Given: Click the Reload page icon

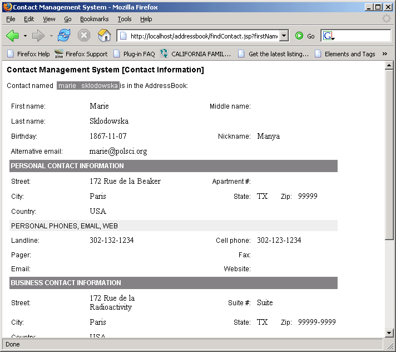Looking at the screenshot, I should tap(64, 36).
